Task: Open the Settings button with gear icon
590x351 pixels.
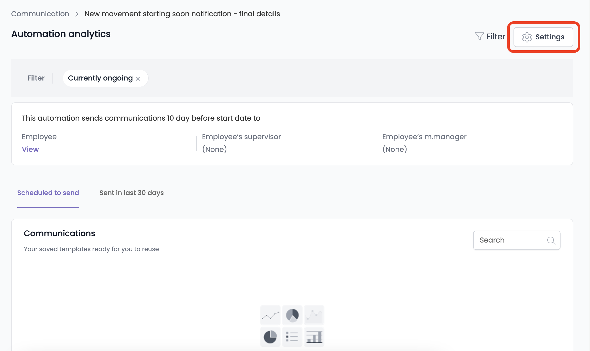Action: click(543, 37)
